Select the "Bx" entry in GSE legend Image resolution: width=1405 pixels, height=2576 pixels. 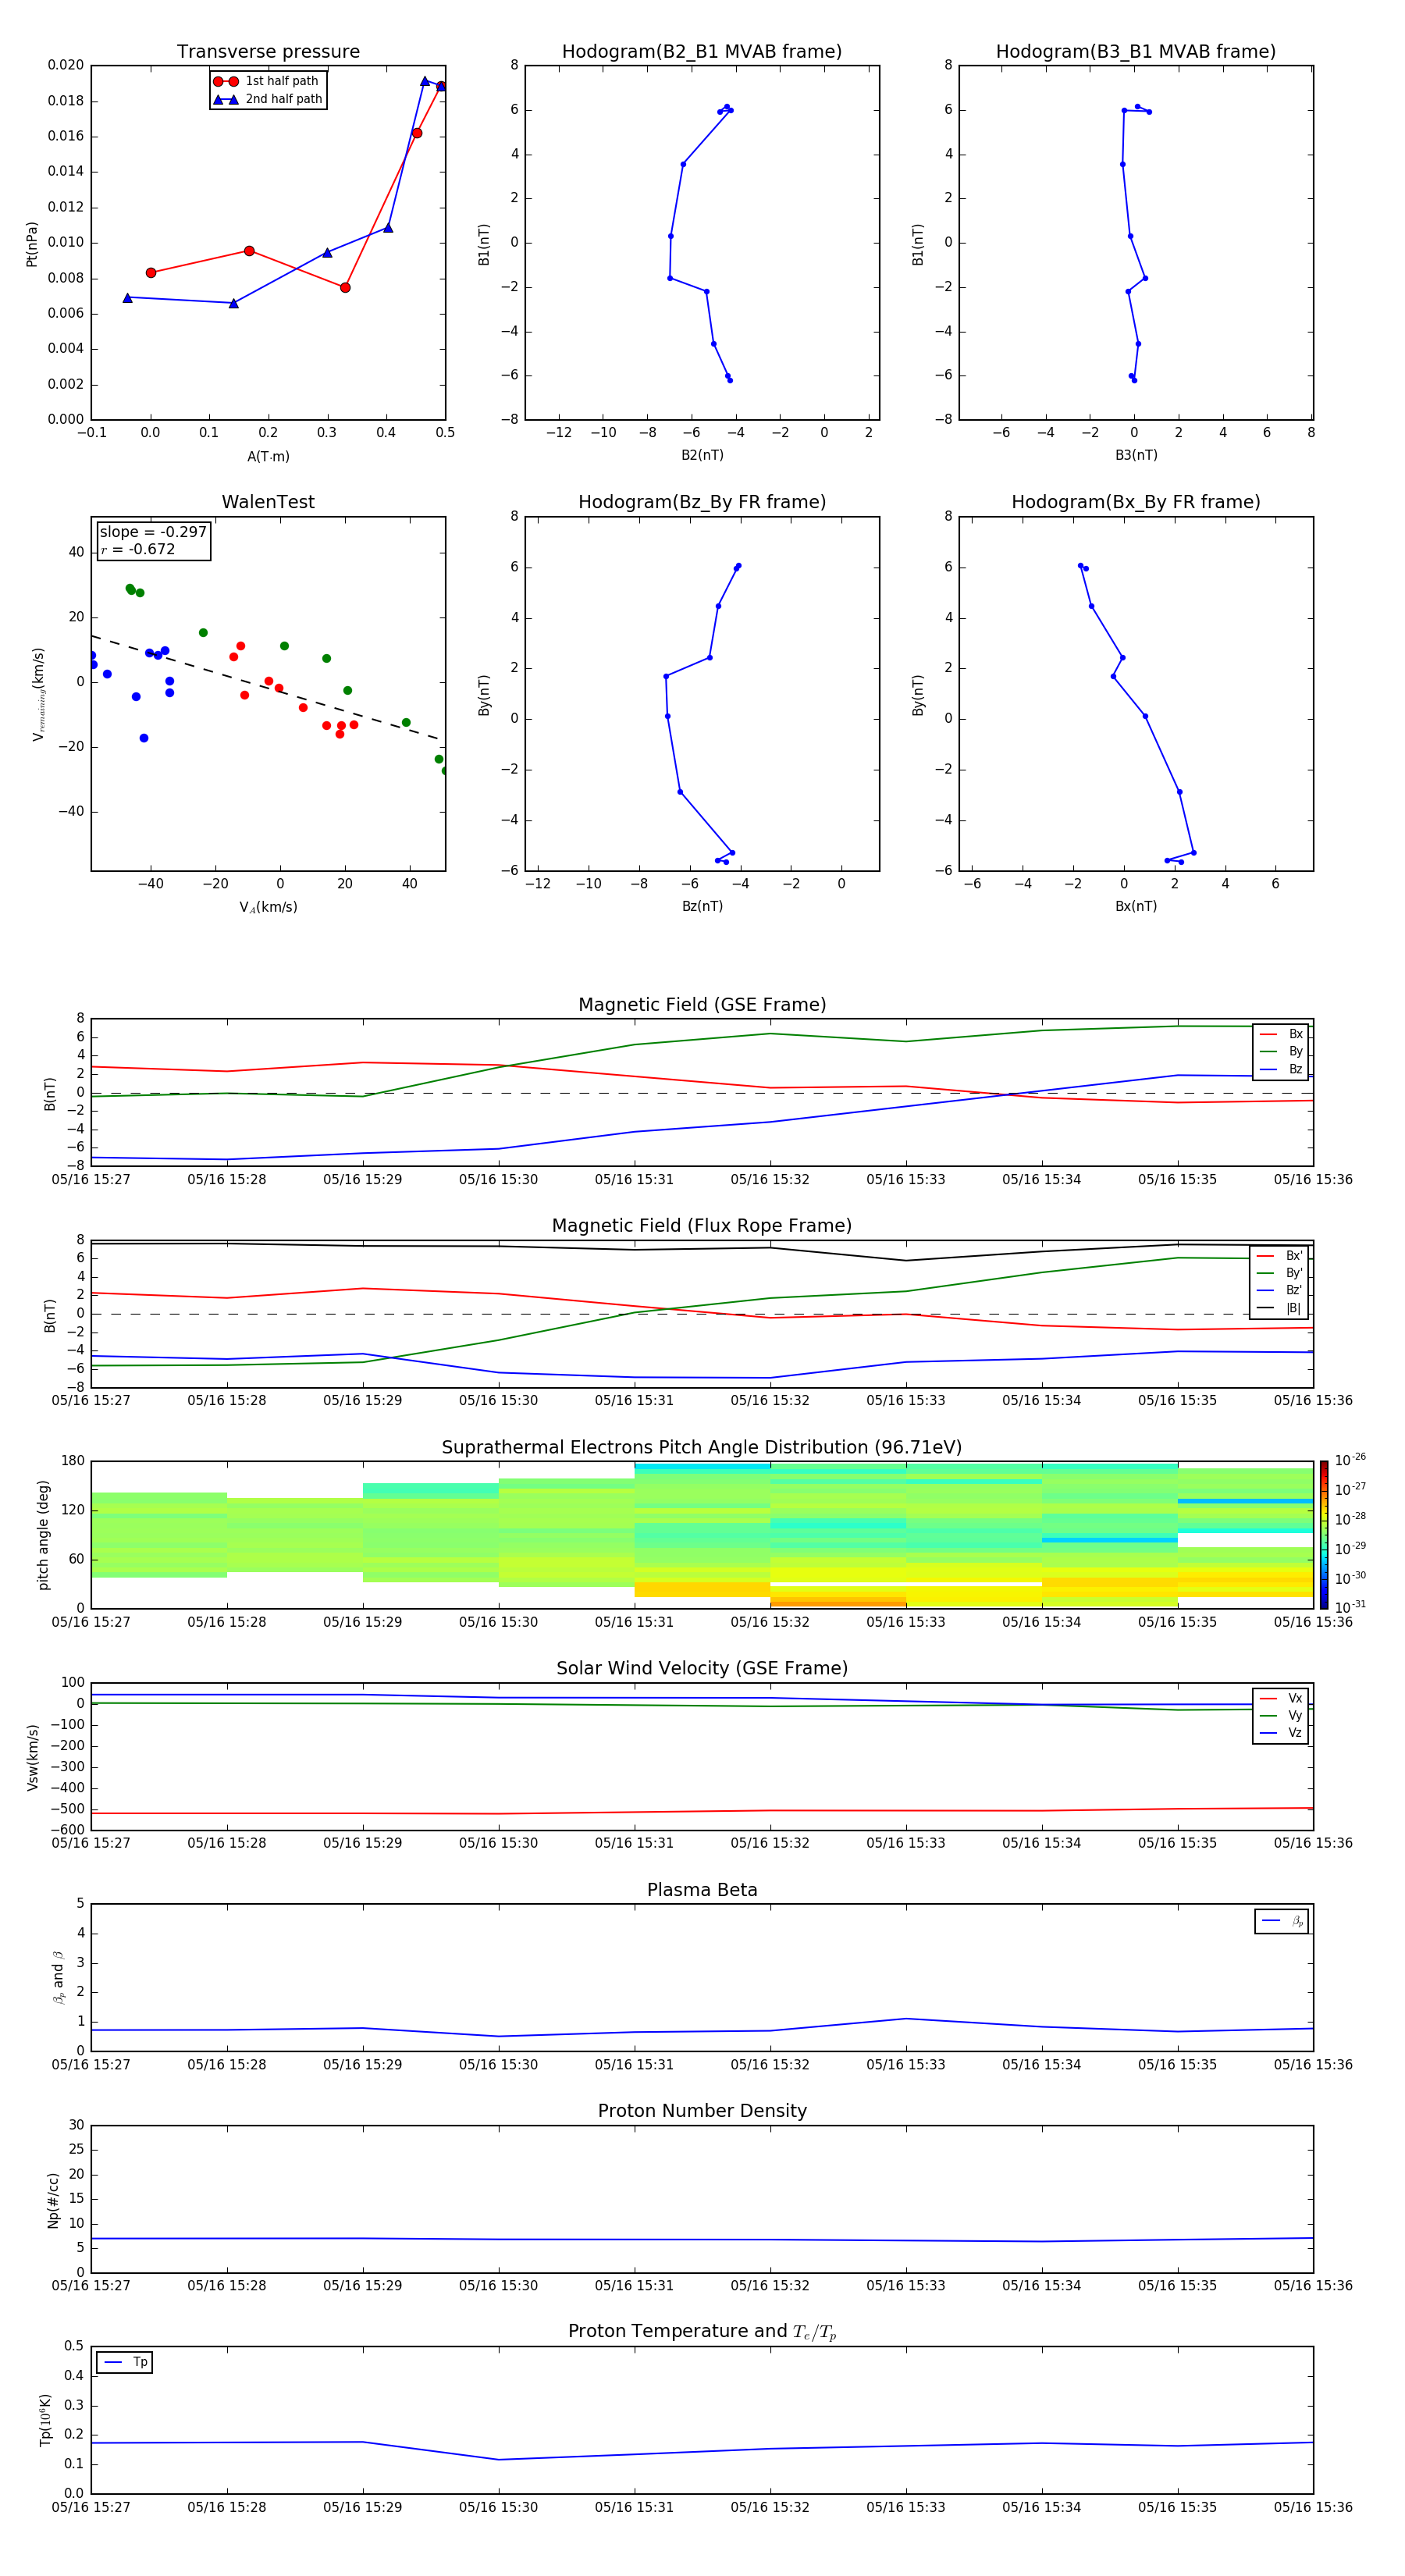1281,1034
